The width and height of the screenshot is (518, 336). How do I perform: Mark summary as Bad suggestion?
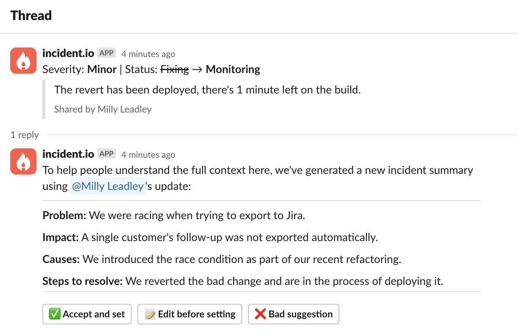(x=294, y=314)
